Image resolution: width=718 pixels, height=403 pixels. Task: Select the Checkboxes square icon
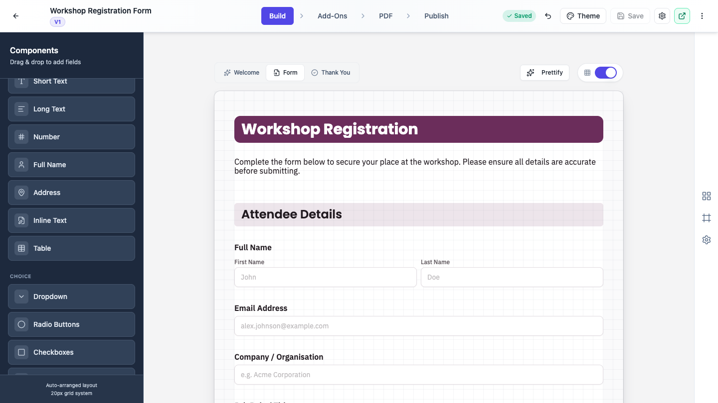[x=21, y=352]
